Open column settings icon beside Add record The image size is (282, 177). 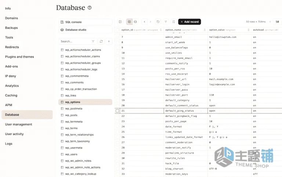tap(174, 22)
